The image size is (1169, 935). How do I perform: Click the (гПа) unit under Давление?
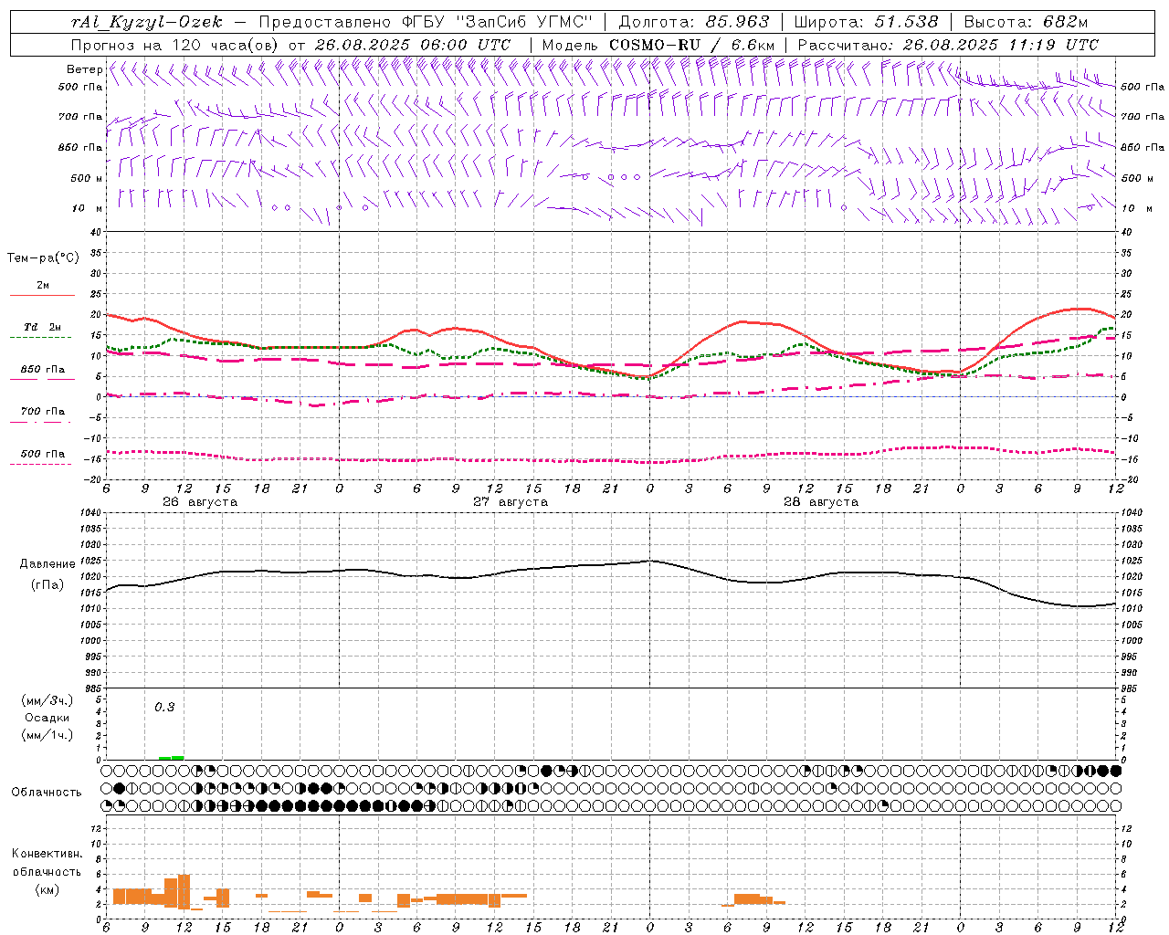click(x=47, y=584)
